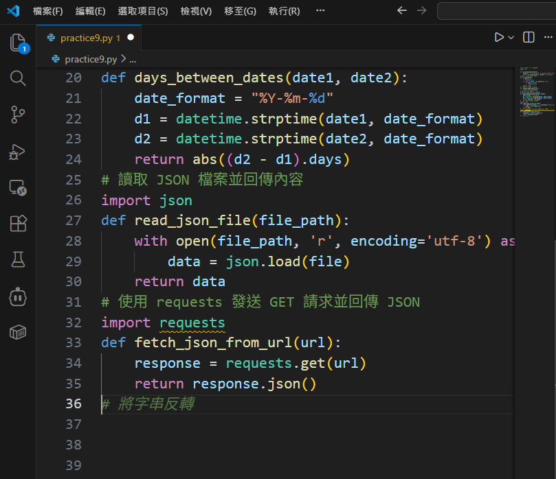Open the editor More Actions ellipsis
The image size is (556, 479).
548,37
